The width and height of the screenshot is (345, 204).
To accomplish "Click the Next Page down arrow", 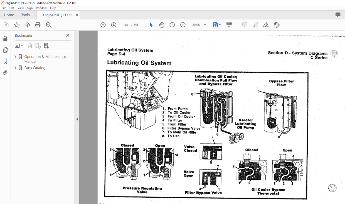I will [x=114, y=25].
